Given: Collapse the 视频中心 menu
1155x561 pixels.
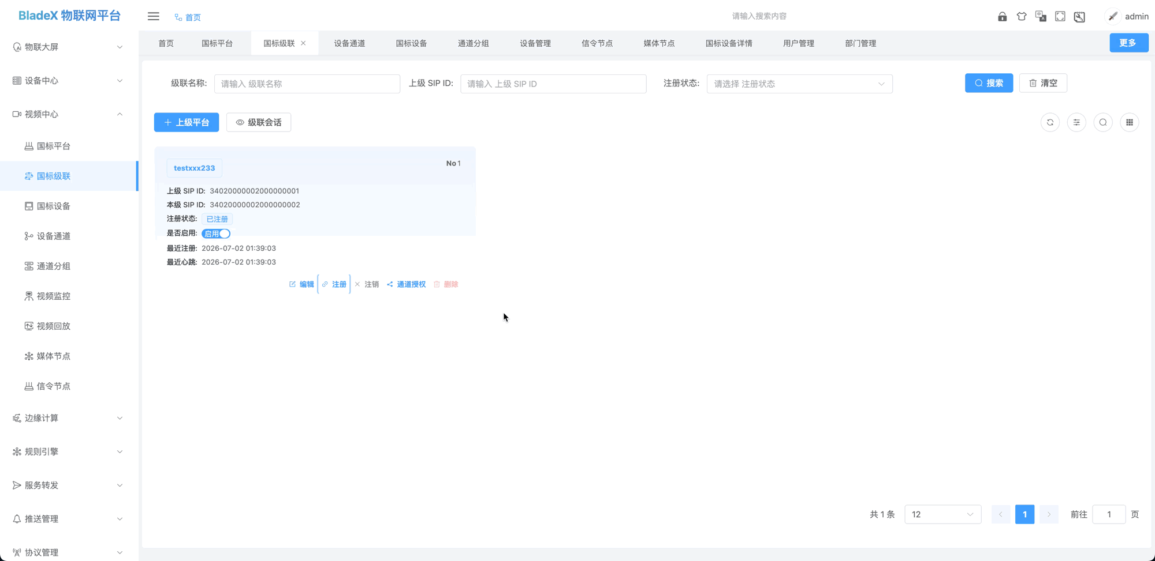Looking at the screenshot, I should tap(69, 114).
